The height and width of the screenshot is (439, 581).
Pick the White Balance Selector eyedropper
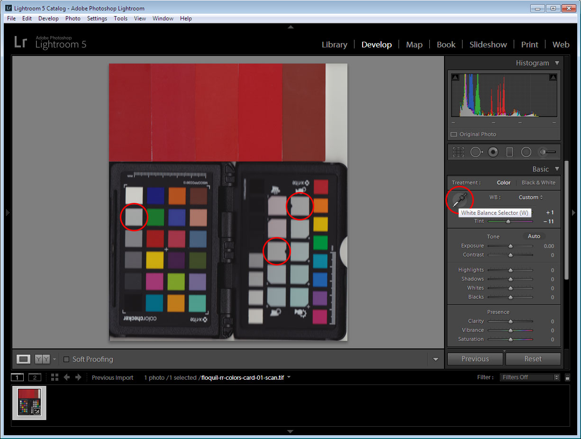pyautogui.click(x=460, y=201)
